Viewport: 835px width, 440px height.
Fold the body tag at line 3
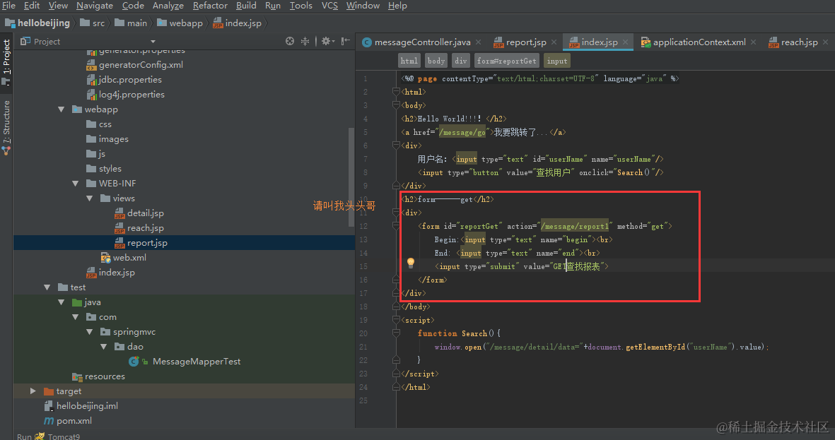[396, 105]
